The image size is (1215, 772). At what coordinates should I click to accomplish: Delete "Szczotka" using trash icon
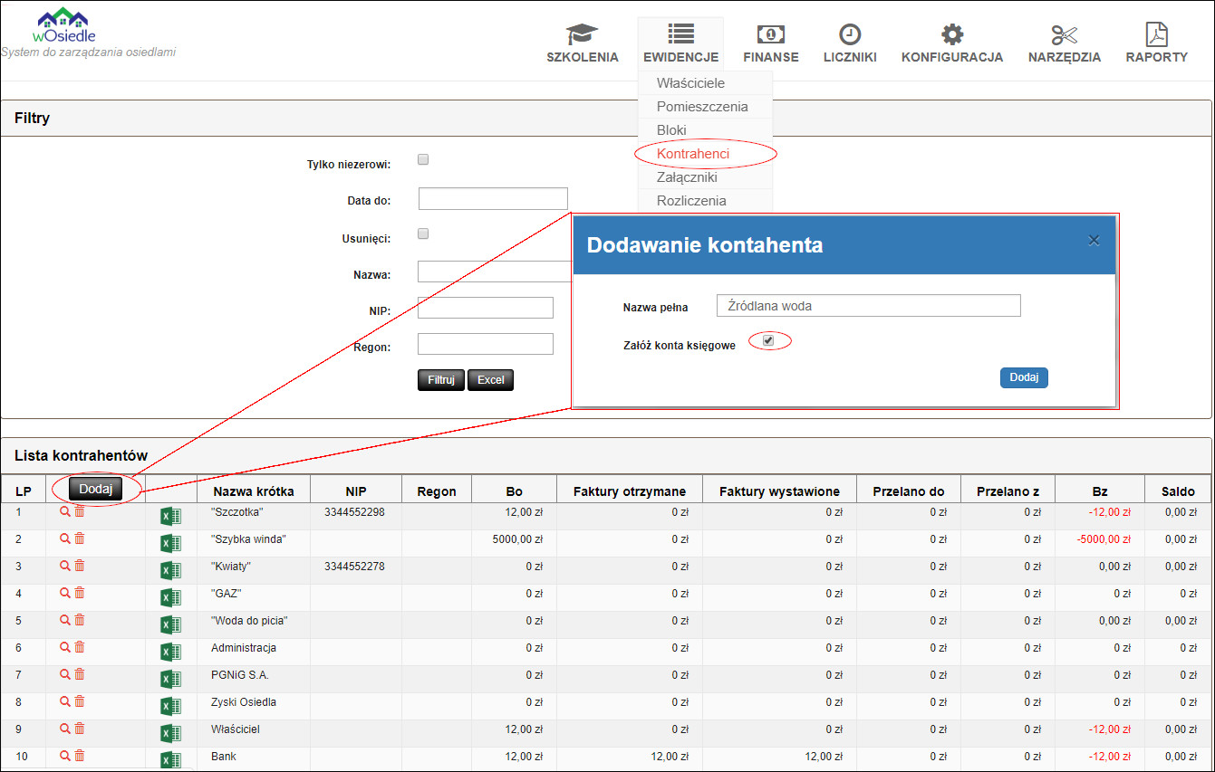79,512
